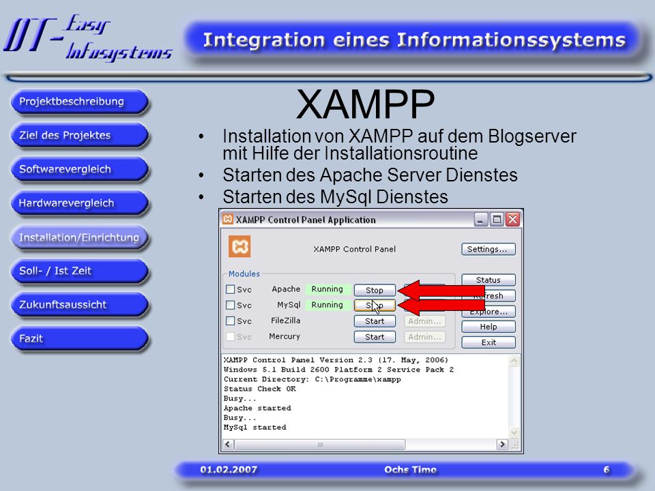Viewport: 655px width, 491px height.
Task: Click 'Status Check OK' log line
Action: click(260, 389)
